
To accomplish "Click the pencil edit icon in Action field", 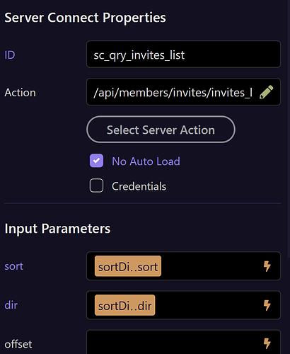I will point(267,92).
